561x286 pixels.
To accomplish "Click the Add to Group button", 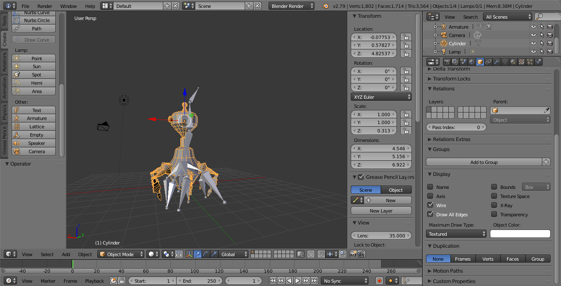I will click(484, 162).
